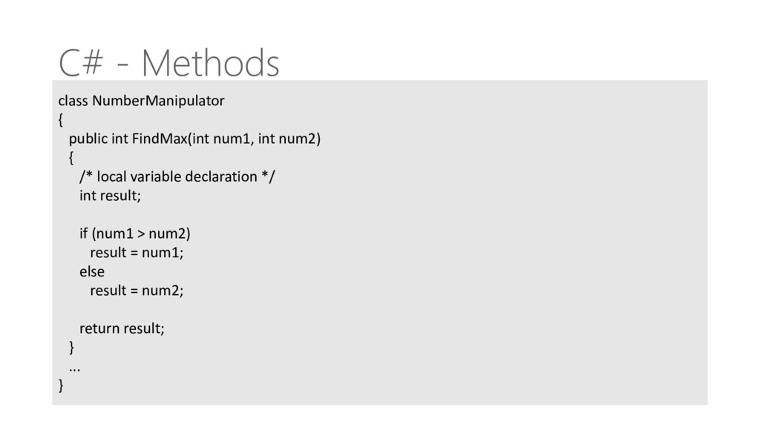The image size is (760, 427).
Task: Click the 'C# - Methods' slide title
Action: tap(168, 62)
